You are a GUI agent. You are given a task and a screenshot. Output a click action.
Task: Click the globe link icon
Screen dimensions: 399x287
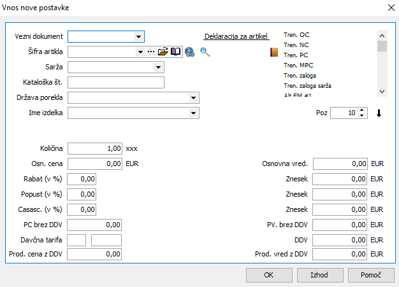(189, 52)
